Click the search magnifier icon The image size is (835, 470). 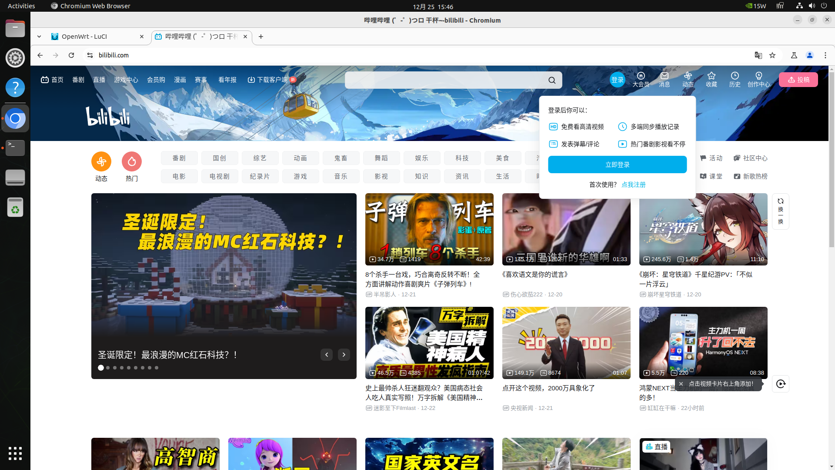point(552,80)
